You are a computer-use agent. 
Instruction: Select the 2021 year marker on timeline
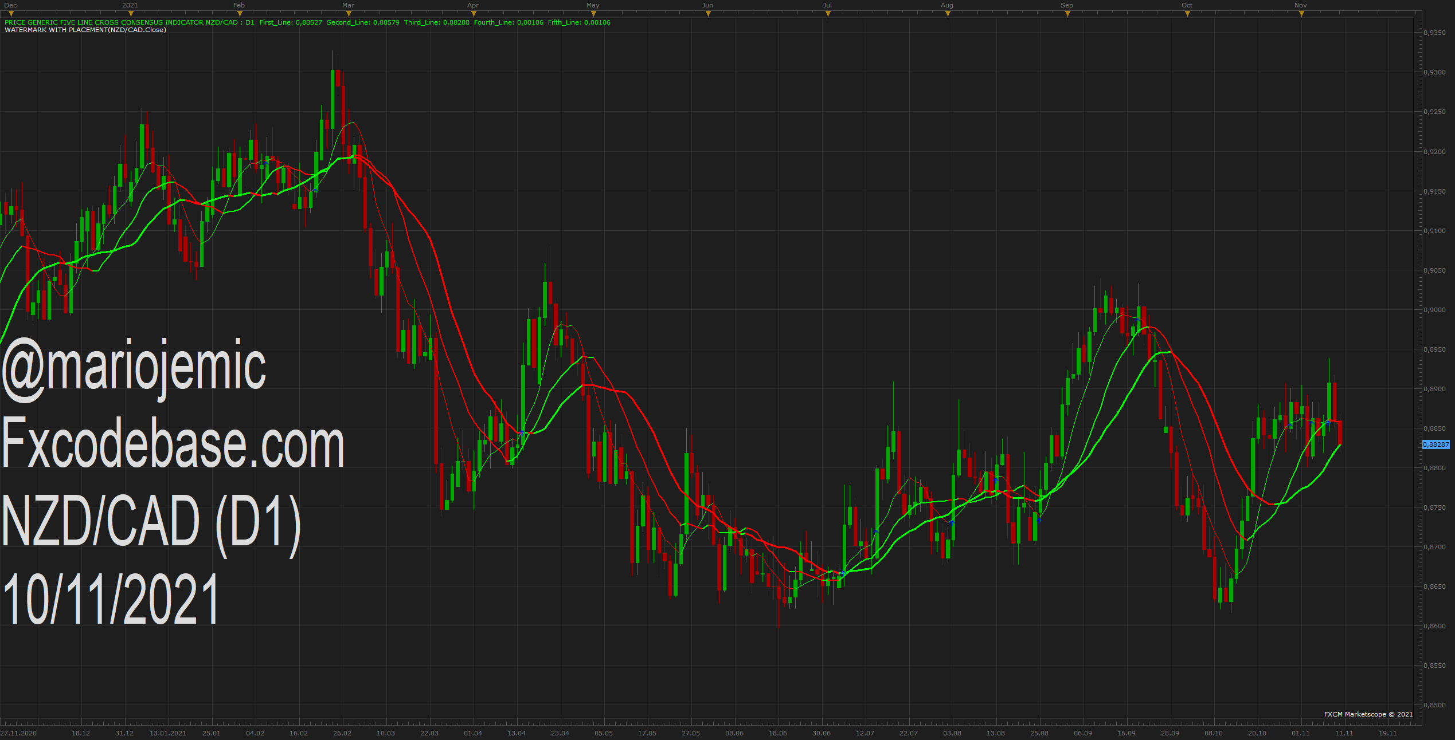130,14
